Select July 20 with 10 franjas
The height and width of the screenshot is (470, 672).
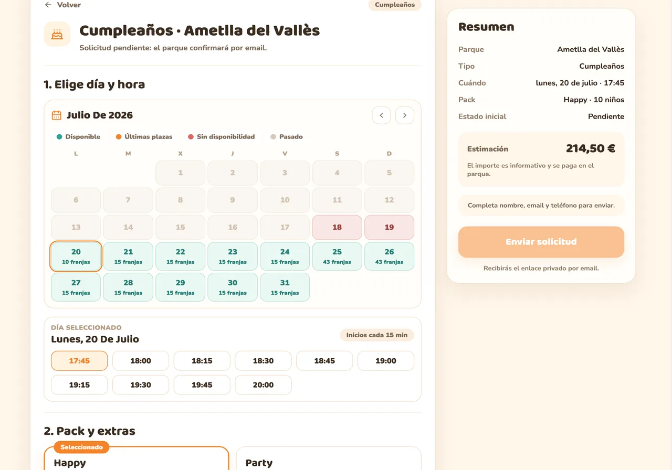pos(76,257)
